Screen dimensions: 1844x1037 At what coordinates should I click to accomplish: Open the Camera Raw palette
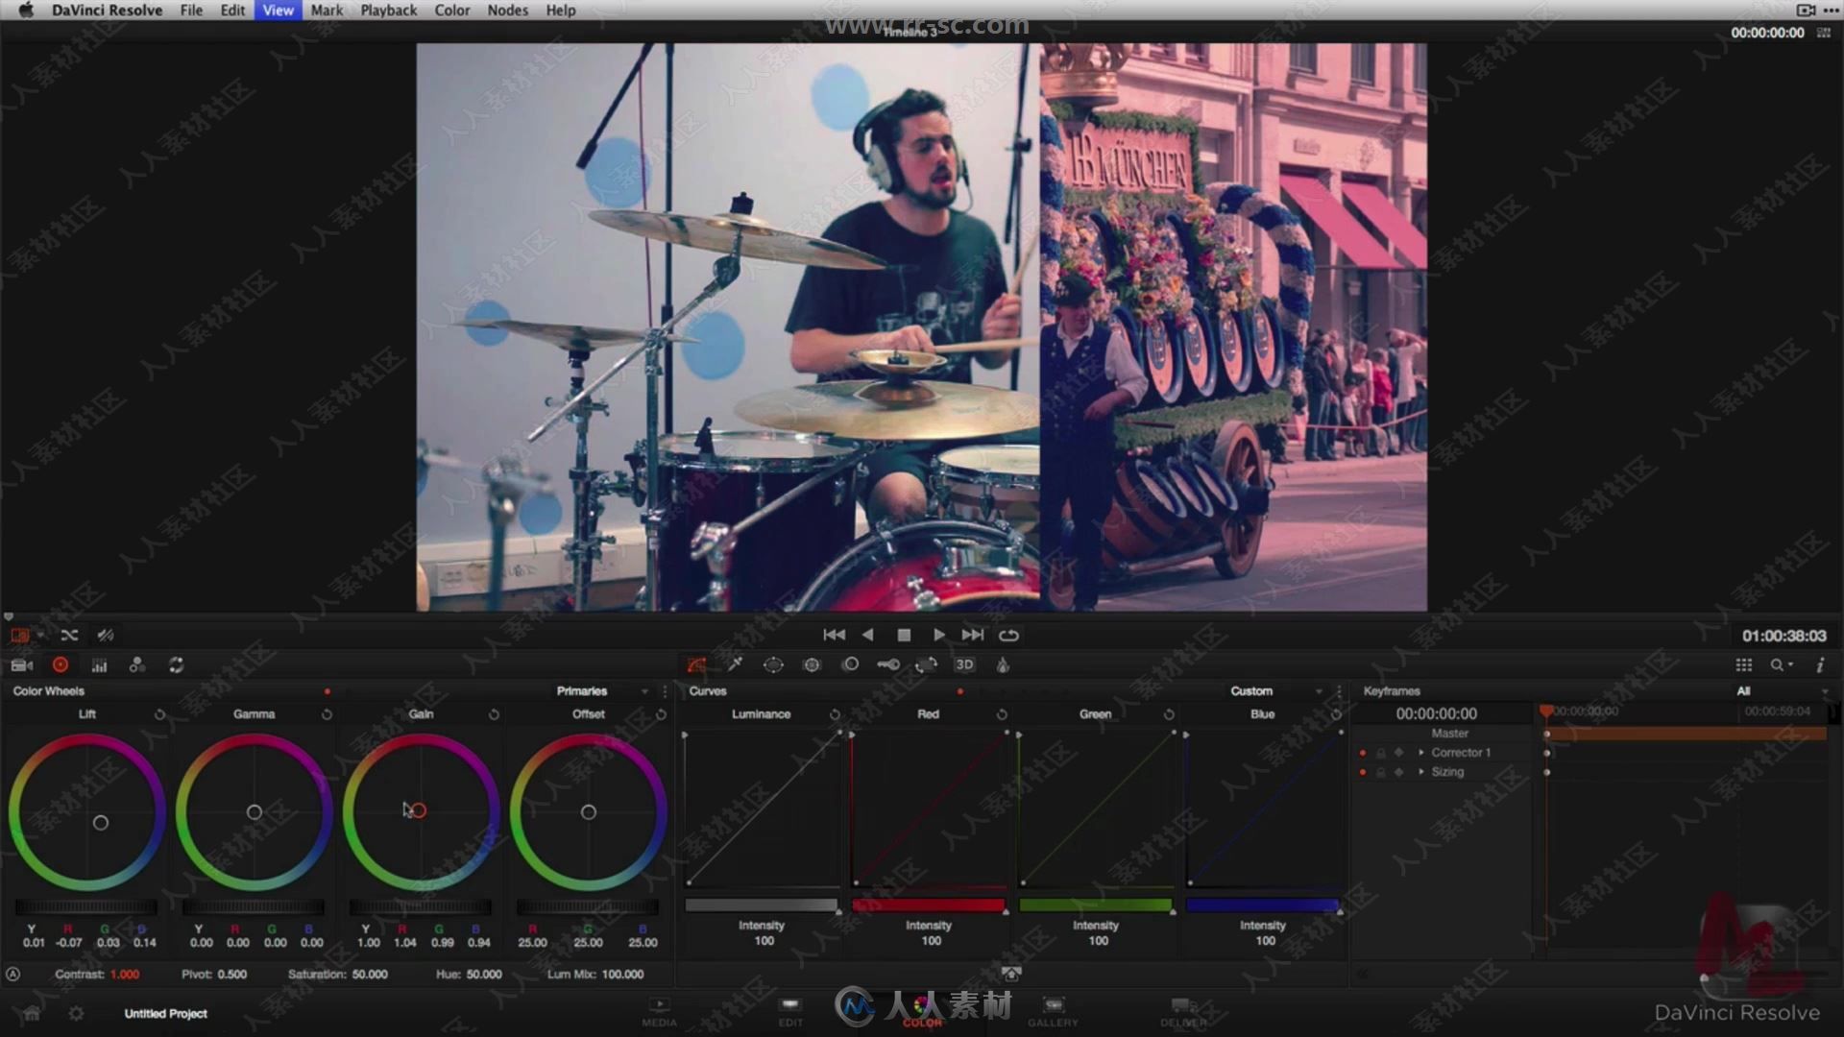[21, 664]
